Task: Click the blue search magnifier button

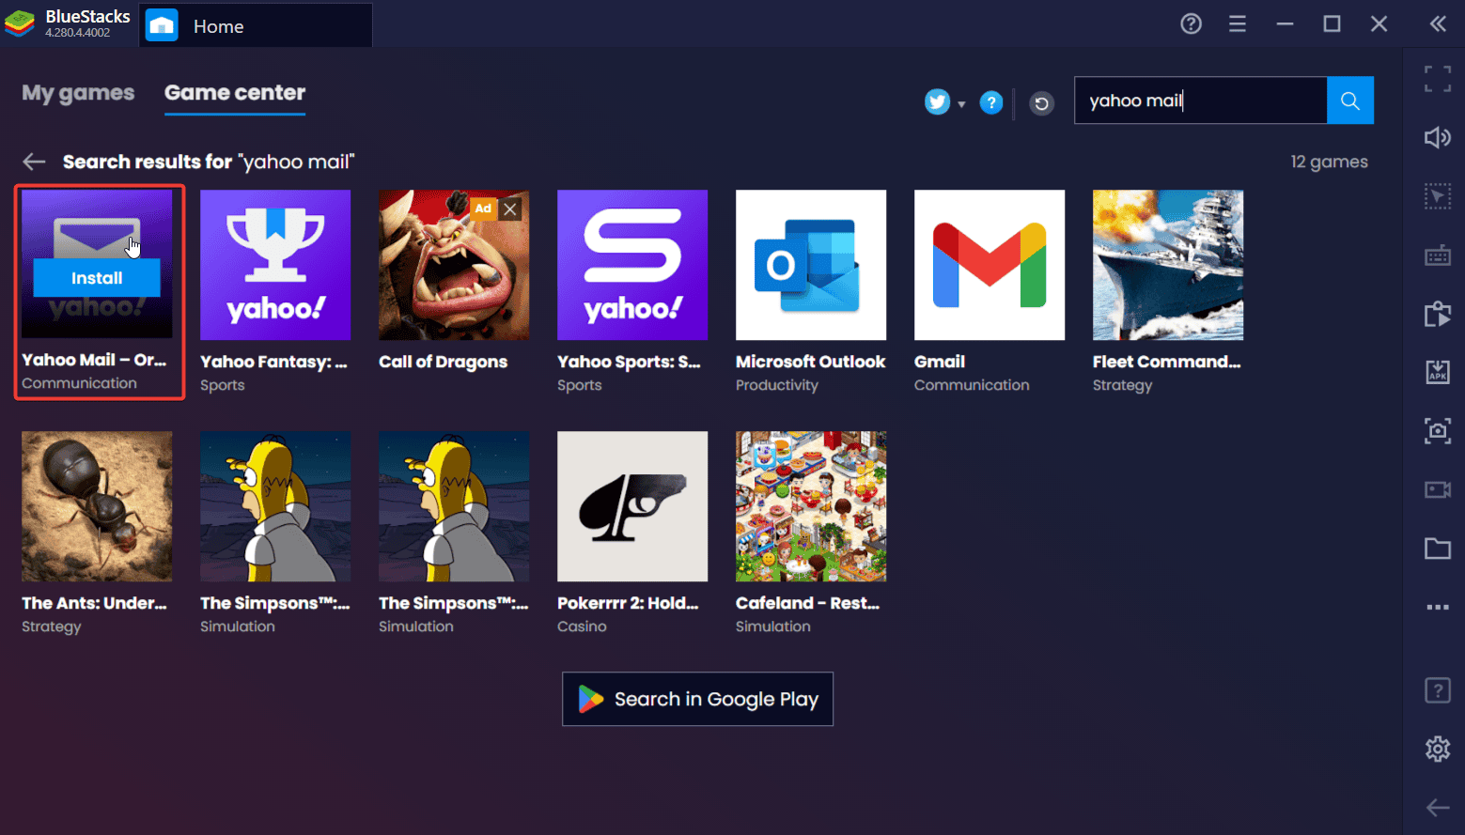Action: tap(1350, 101)
